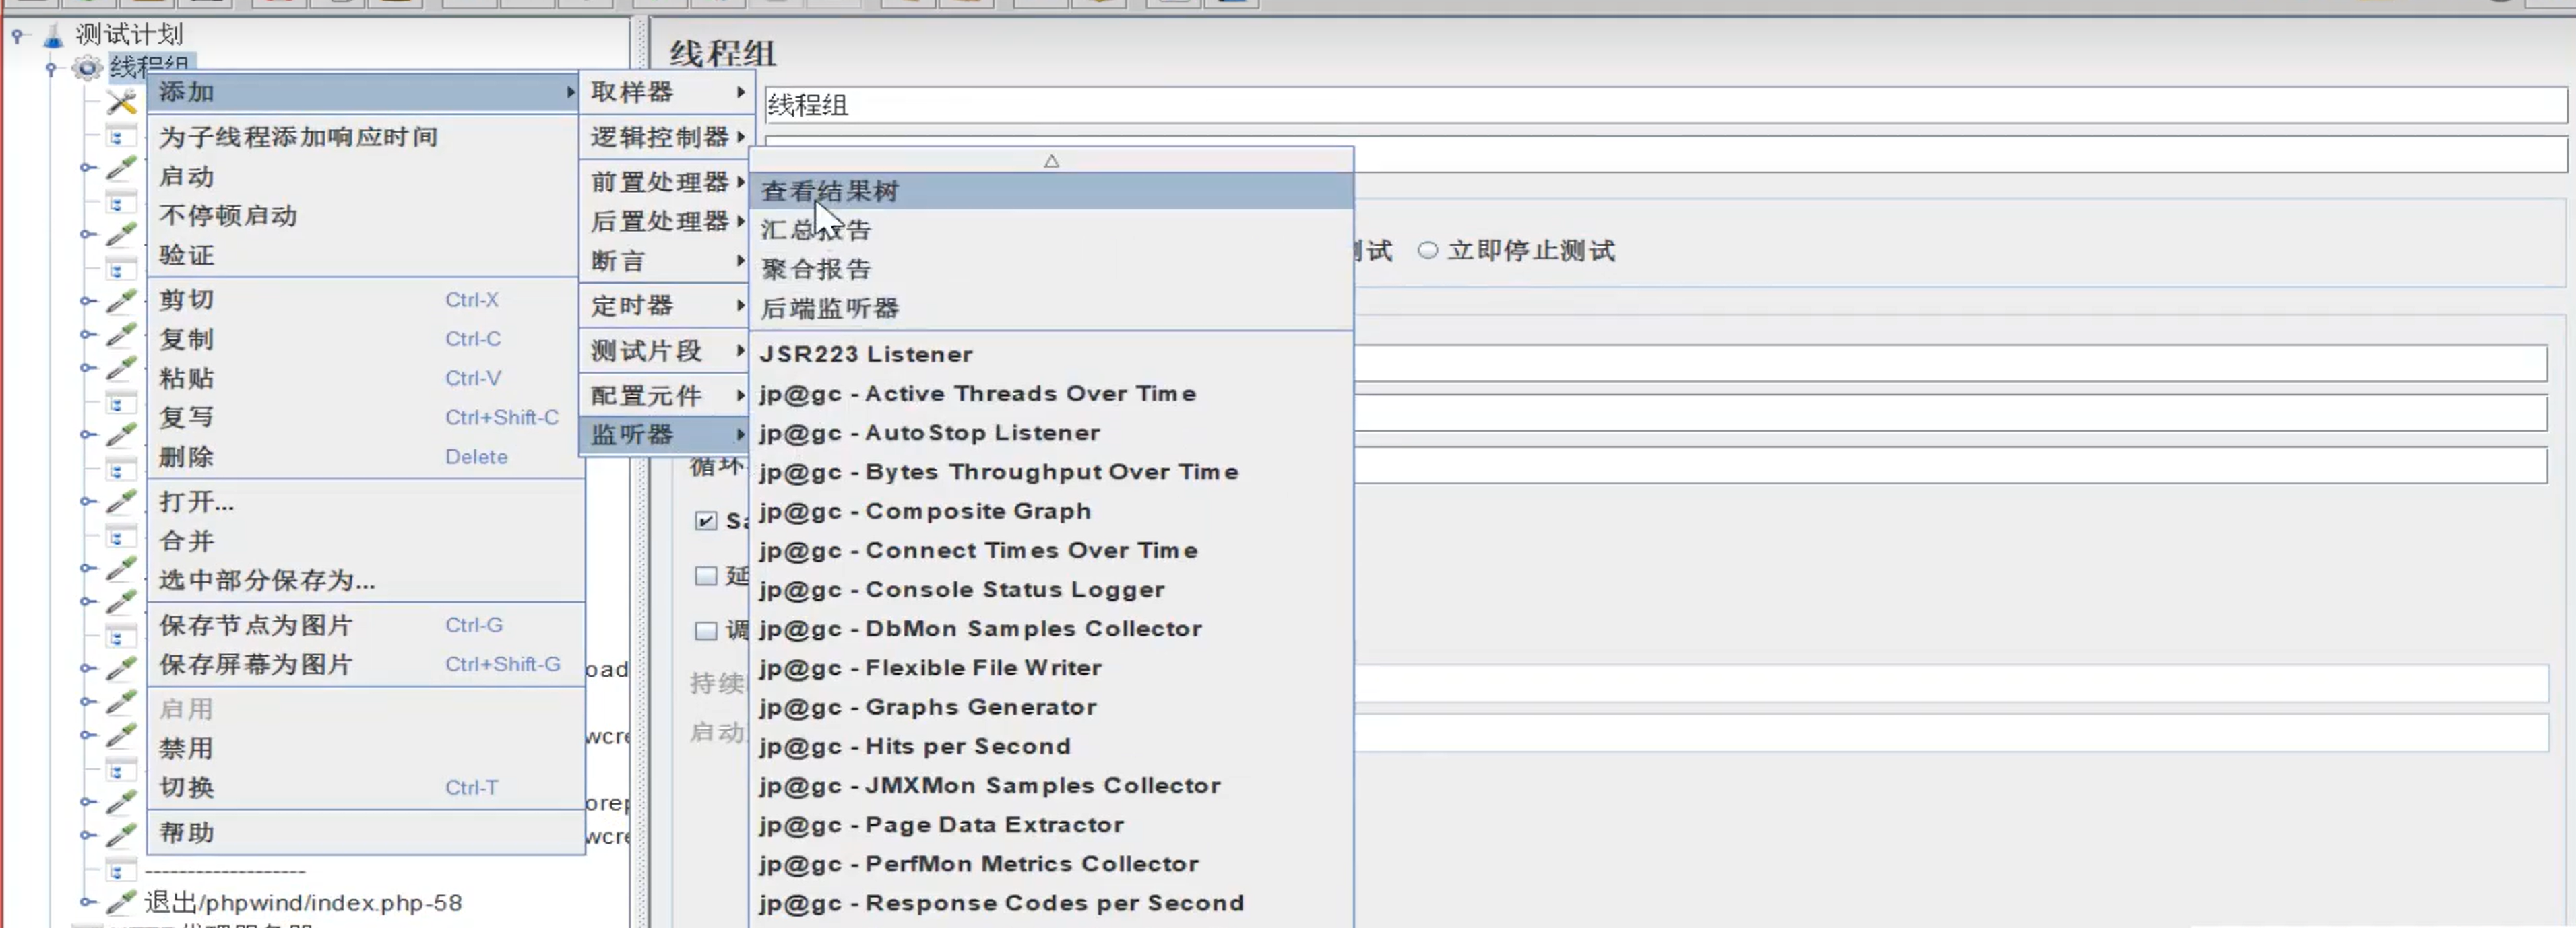Screen dimensions: 2576x928
Task: Toggle the checkbox beside 调
Action: [x=706, y=630]
